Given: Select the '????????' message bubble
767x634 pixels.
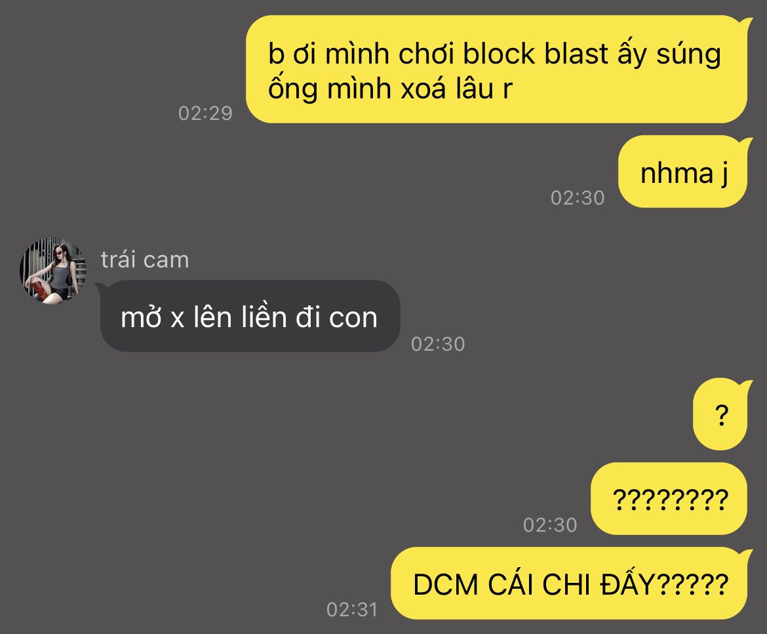Looking at the screenshot, I should (670, 498).
